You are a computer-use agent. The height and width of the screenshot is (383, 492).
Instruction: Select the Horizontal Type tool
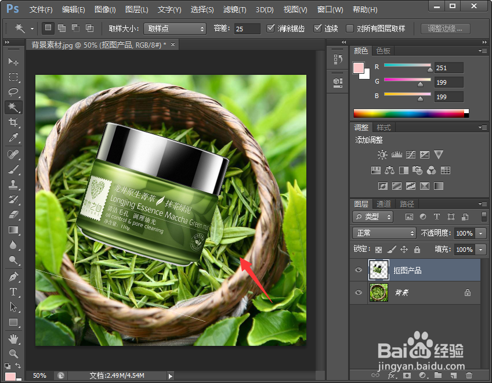[13, 292]
